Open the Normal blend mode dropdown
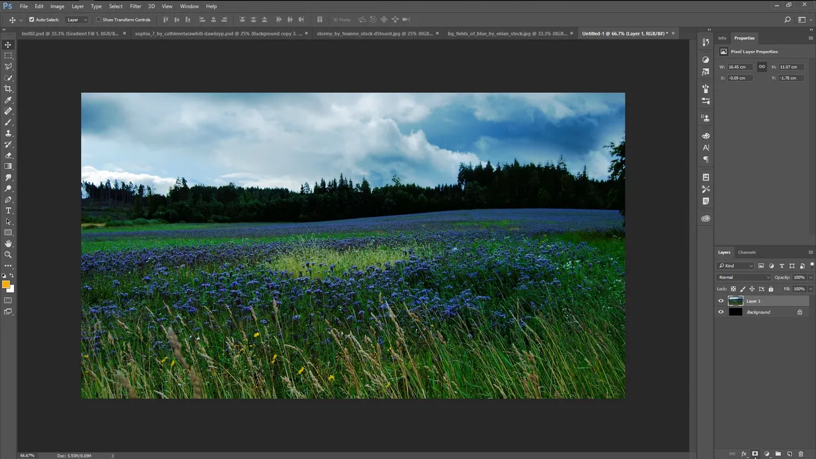This screenshot has width=816, height=459. tap(744, 277)
